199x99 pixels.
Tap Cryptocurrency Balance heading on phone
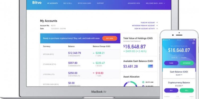[x=179, y=83]
